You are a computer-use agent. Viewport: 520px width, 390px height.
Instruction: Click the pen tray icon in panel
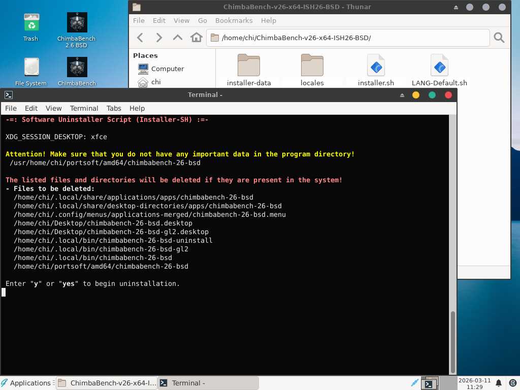414,383
